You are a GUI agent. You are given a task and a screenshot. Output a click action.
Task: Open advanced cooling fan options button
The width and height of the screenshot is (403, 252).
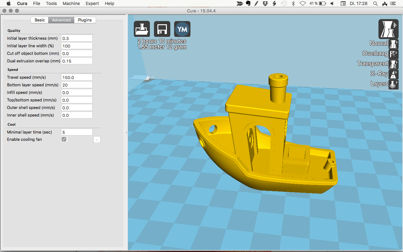point(97,139)
